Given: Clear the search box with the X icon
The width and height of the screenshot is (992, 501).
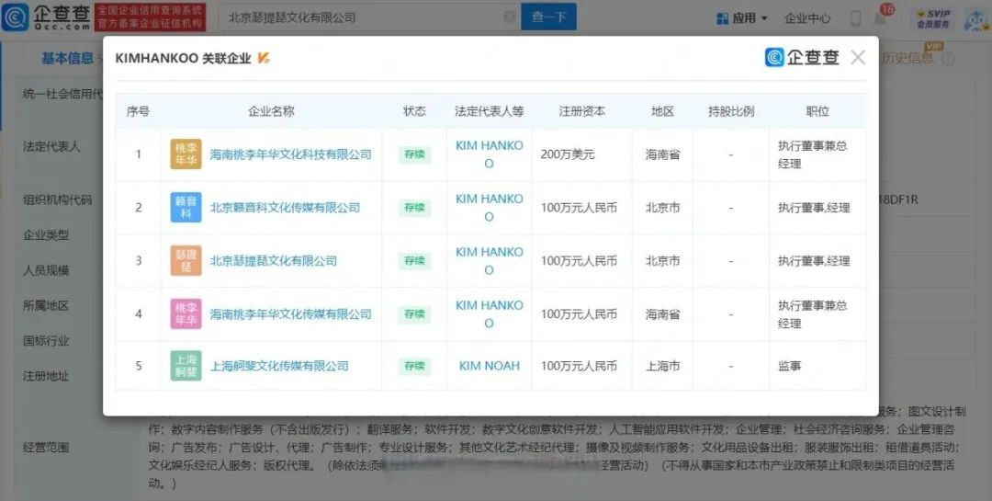Looking at the screenshot, I should coord(510,17).
